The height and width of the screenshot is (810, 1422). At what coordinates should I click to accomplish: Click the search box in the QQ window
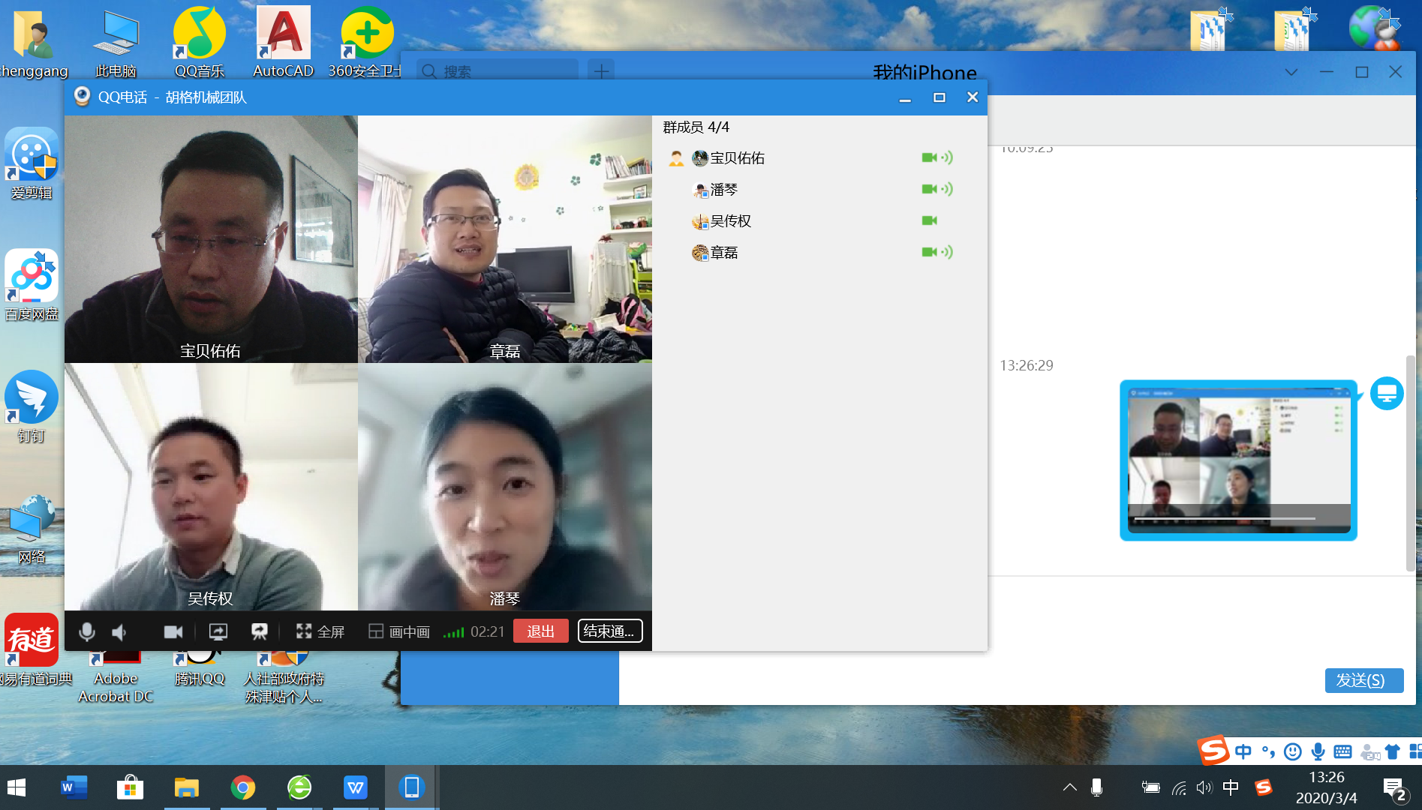pos(499,71)
